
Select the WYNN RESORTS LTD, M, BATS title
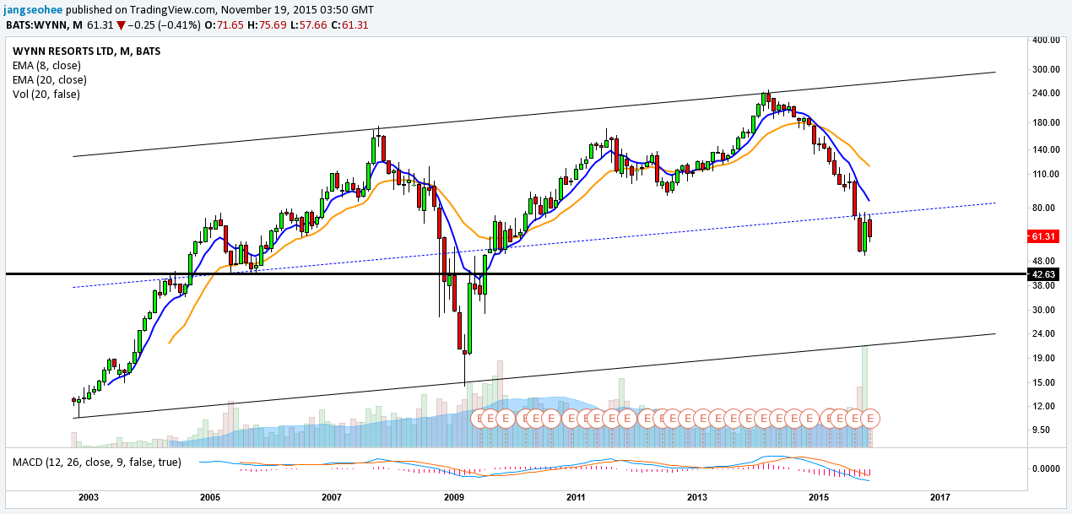[86, 51]
